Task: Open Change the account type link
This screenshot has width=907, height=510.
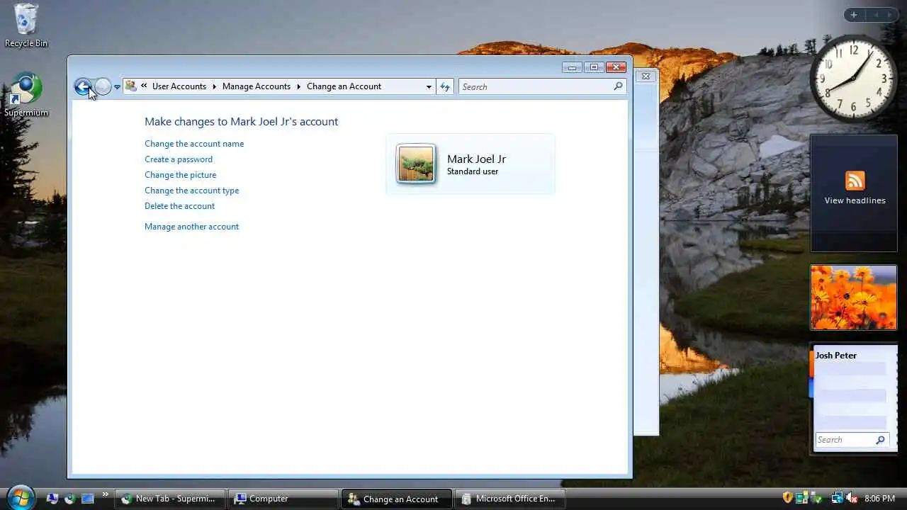Action: tap(192, 191)
